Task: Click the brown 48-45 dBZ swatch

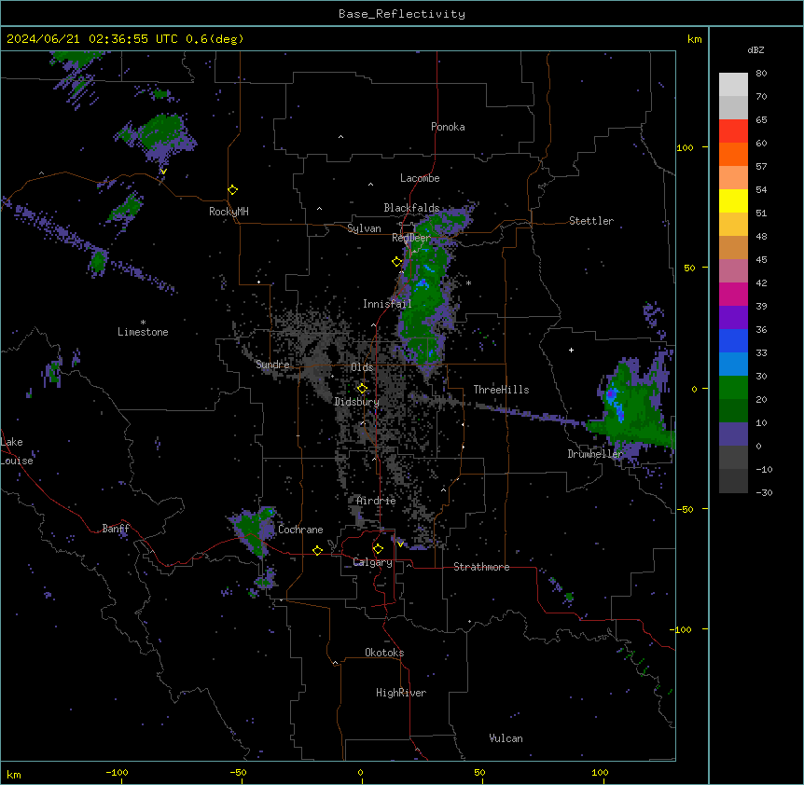Action: [x=733, y=247]
